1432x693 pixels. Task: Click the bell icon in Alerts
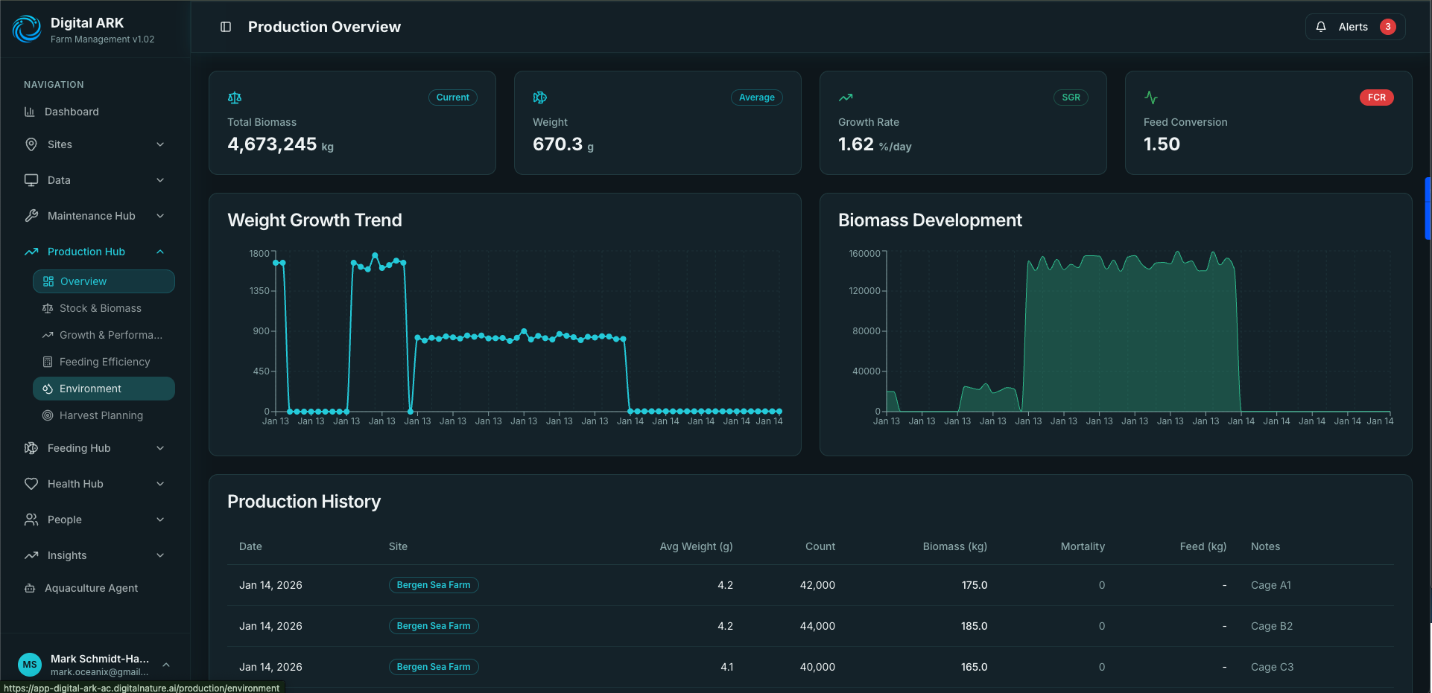point(1321,27)
